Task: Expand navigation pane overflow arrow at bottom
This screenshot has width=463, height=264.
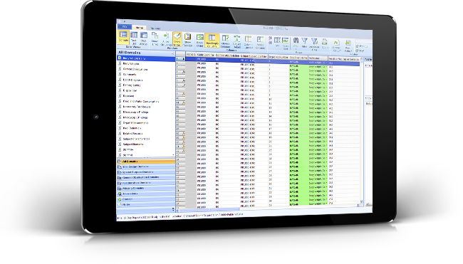Action: [x=173, y=209]
